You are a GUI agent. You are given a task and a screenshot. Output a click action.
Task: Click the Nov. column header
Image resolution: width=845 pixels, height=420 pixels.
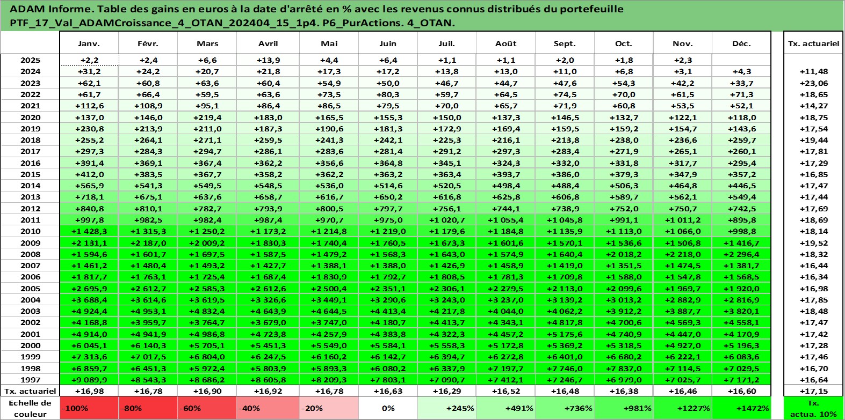coord(683,43)
